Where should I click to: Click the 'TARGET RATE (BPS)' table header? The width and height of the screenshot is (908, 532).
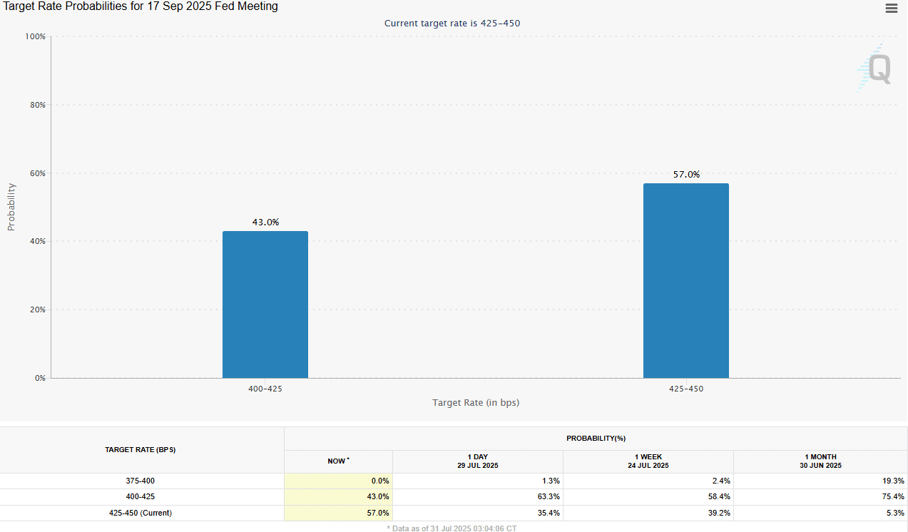click(141, 450)
